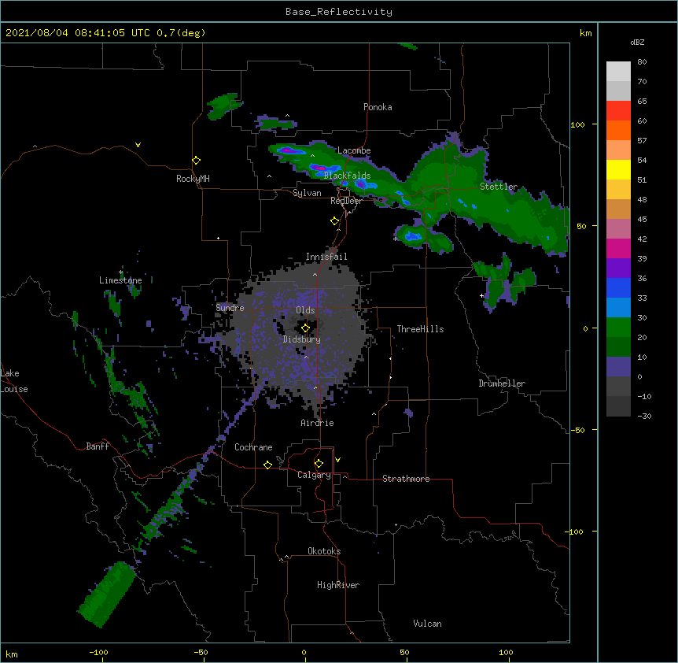Pick the purple 36-39 dBZ legend swatch
The image size is (678, 663).
pyautogui.click(x=618, y=269)
